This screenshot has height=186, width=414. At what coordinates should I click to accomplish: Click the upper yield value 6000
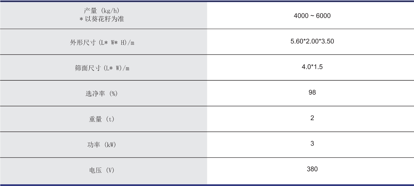323,16
